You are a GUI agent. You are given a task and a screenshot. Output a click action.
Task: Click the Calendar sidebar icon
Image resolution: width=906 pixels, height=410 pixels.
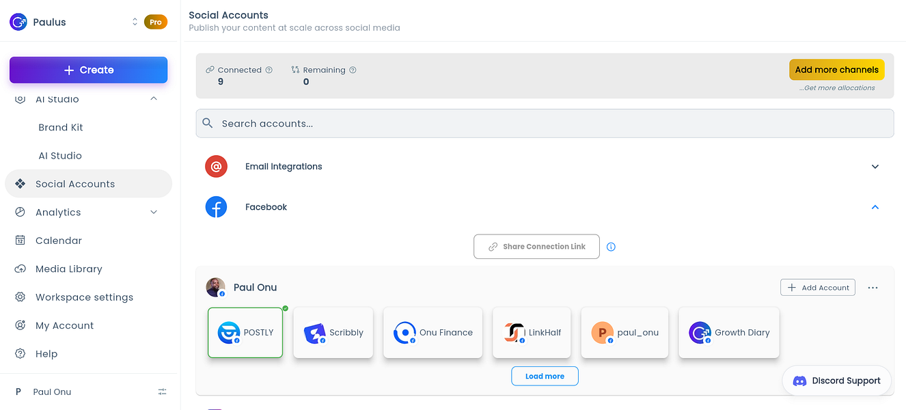click(x=20, y=241)
